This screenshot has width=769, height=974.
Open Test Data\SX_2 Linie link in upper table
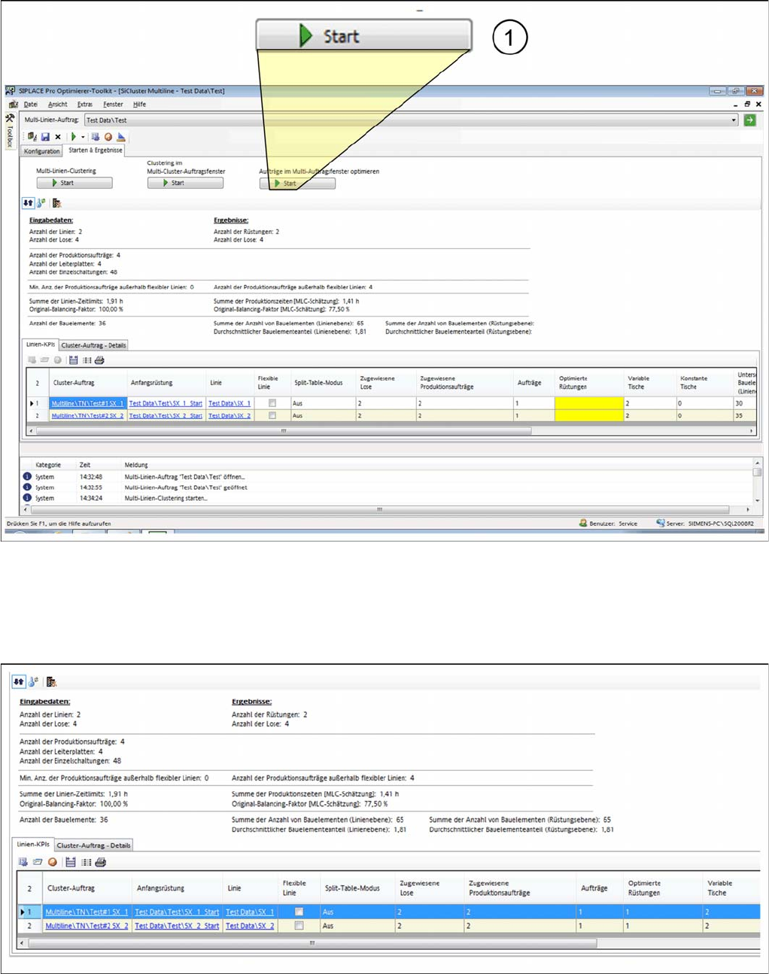pos(229,415)
